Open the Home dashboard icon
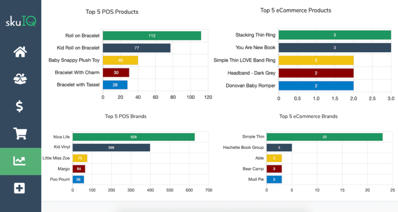398x212 pixels. click(x=20, y=52)
